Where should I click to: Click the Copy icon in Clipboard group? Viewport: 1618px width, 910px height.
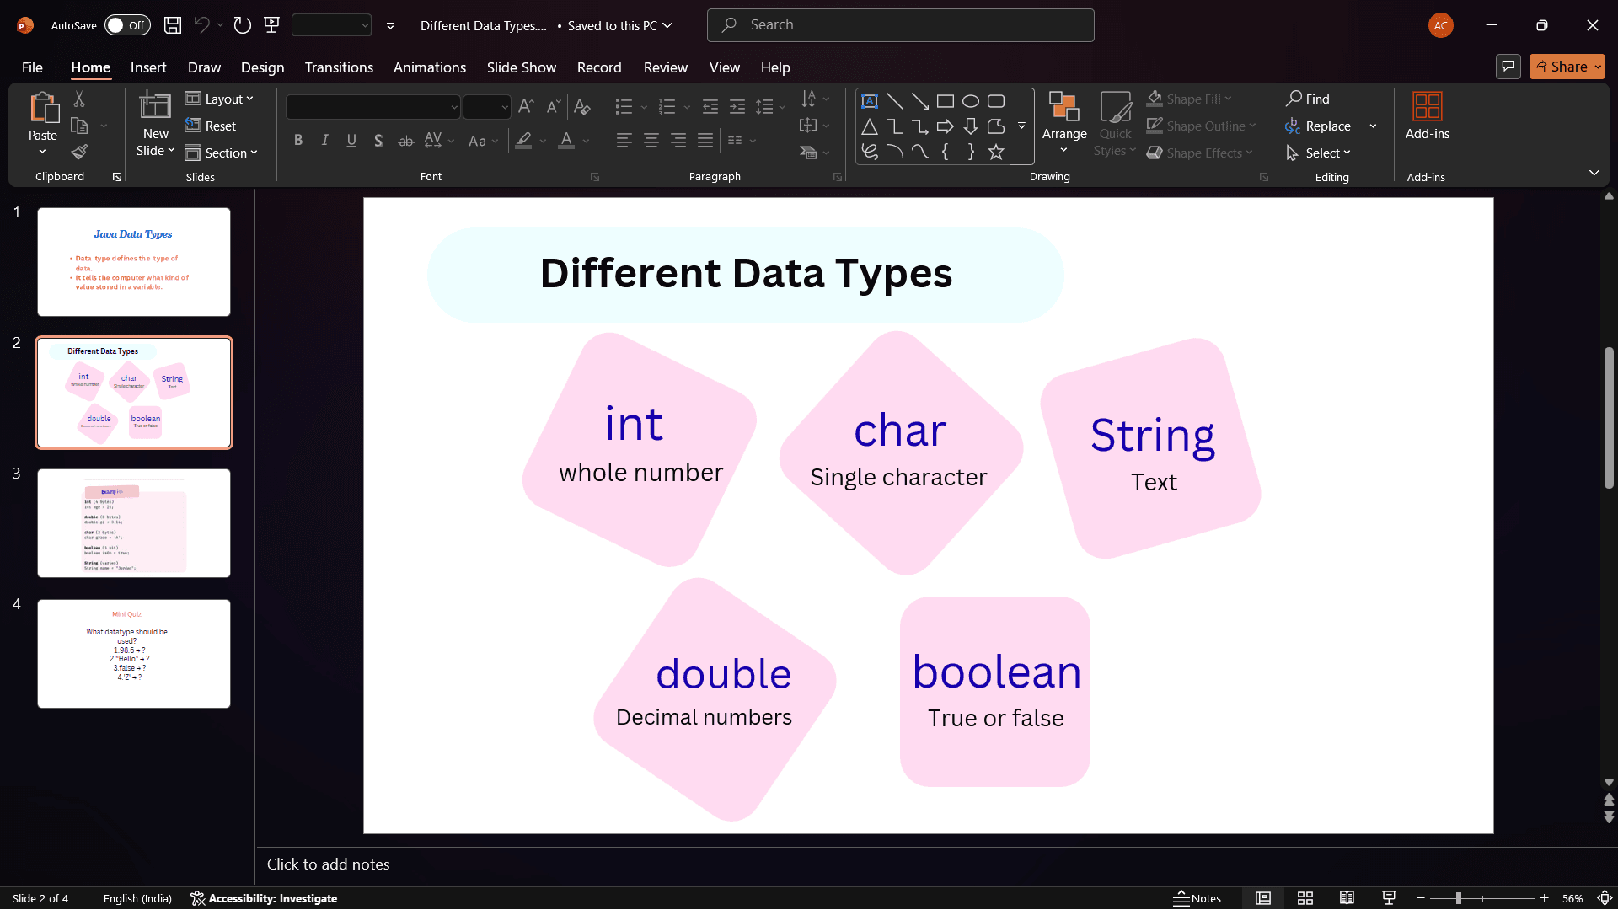[79, 126]
